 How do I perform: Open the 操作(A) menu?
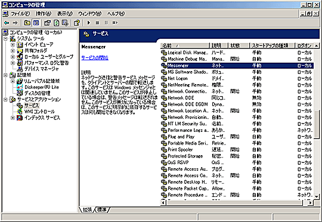click(x=44, y=14)
